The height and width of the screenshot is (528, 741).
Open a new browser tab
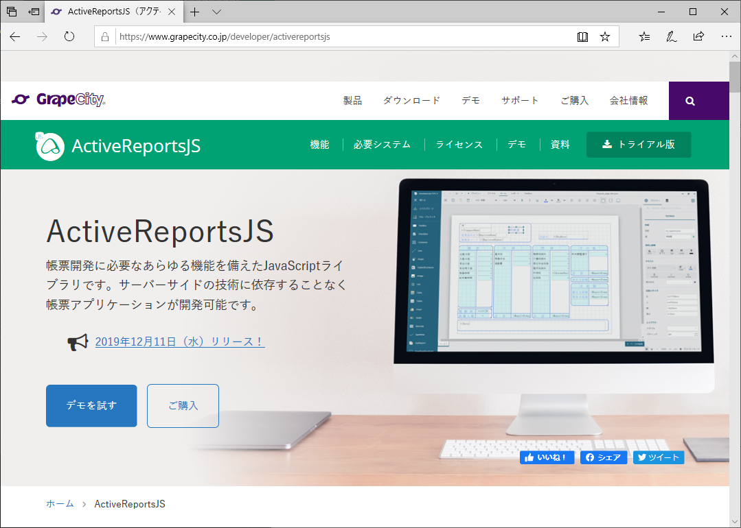195,12
